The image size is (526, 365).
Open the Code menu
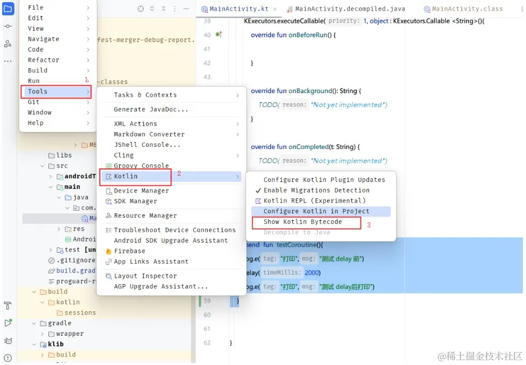point(59,49)
